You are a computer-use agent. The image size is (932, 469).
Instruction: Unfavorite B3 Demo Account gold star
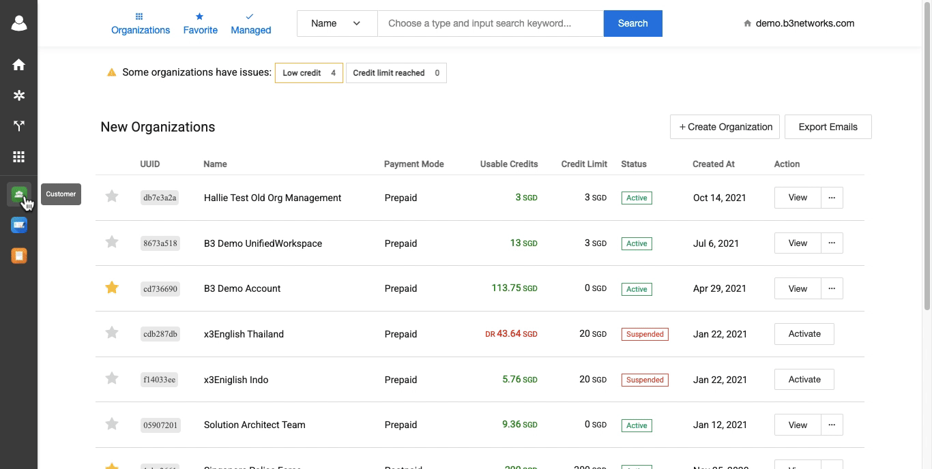(x=112, y=288)
